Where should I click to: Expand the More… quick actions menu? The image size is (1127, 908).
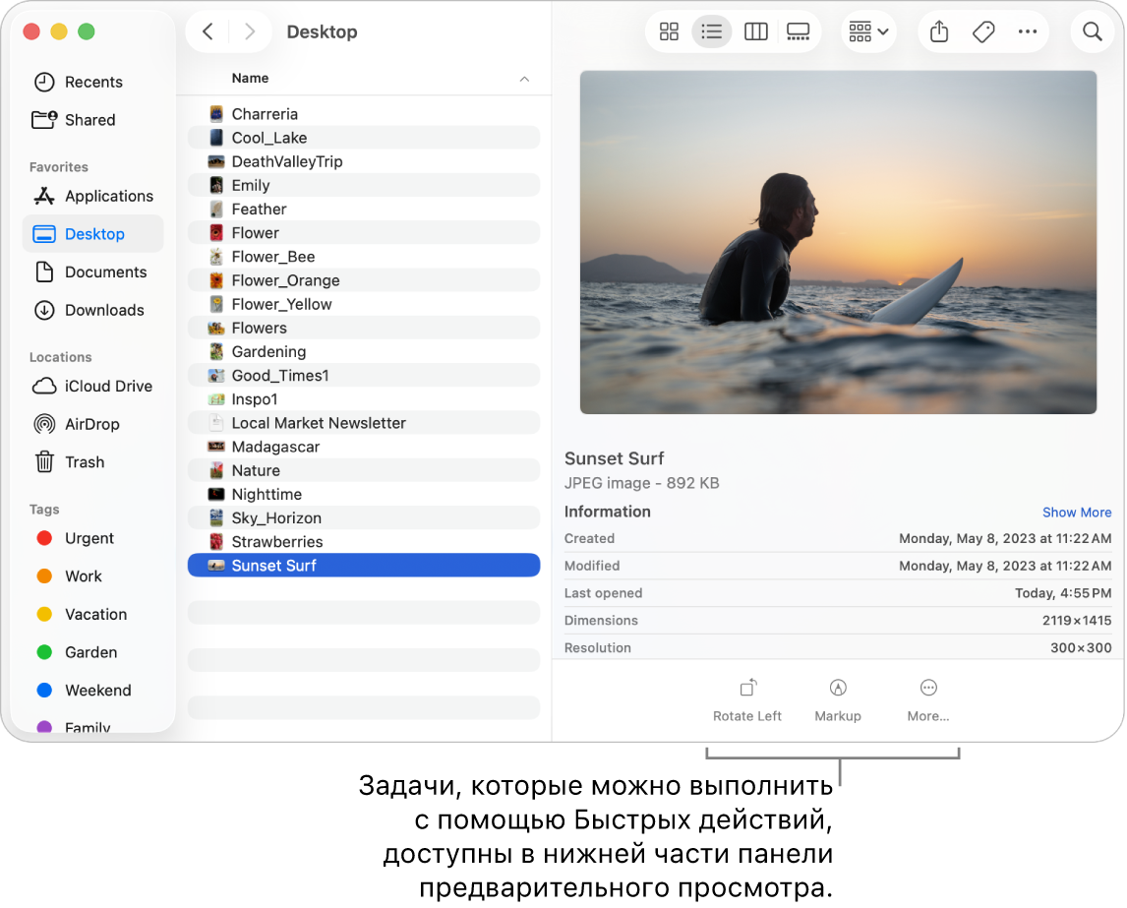click(927, 699)
